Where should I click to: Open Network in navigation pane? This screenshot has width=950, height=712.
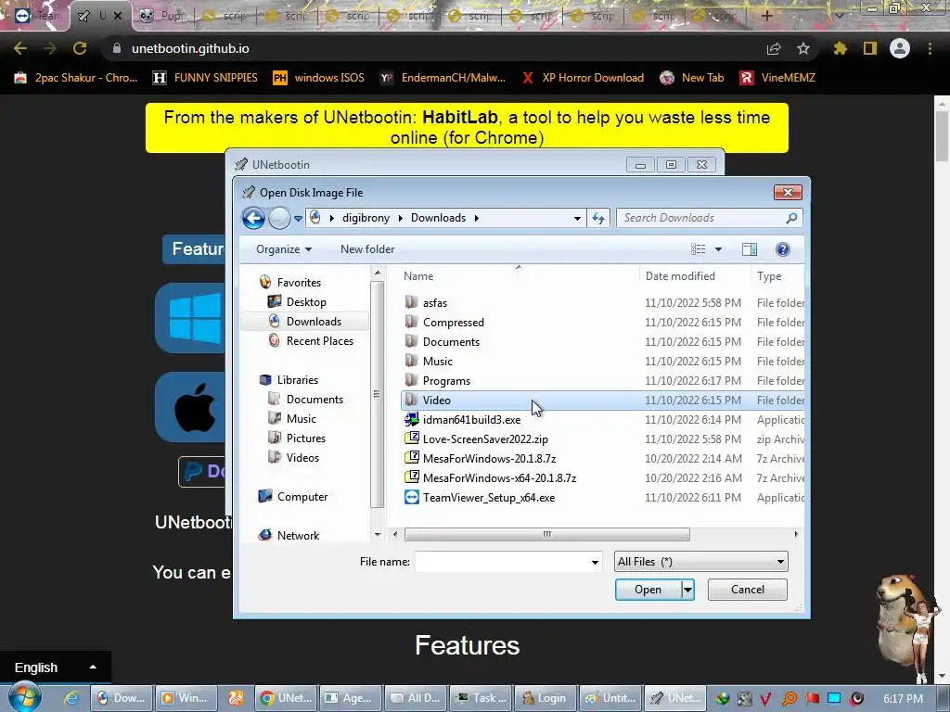(x=289, y=535)
